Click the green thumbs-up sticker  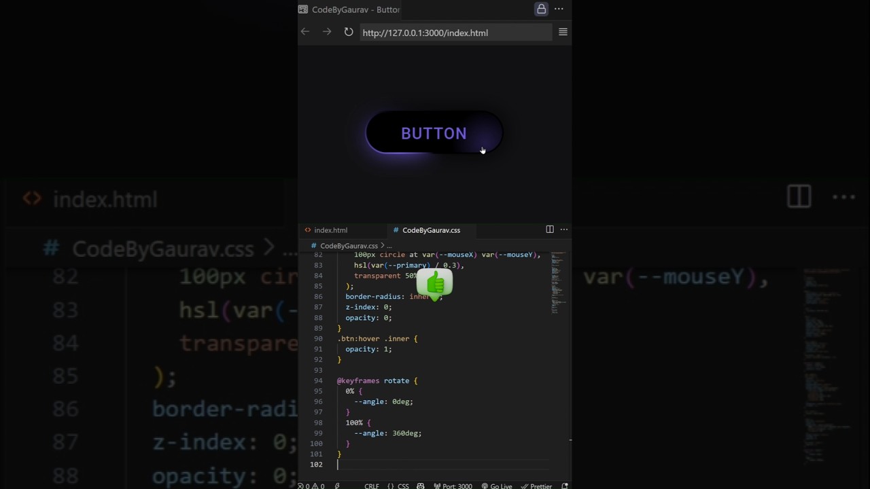(435, 284)
